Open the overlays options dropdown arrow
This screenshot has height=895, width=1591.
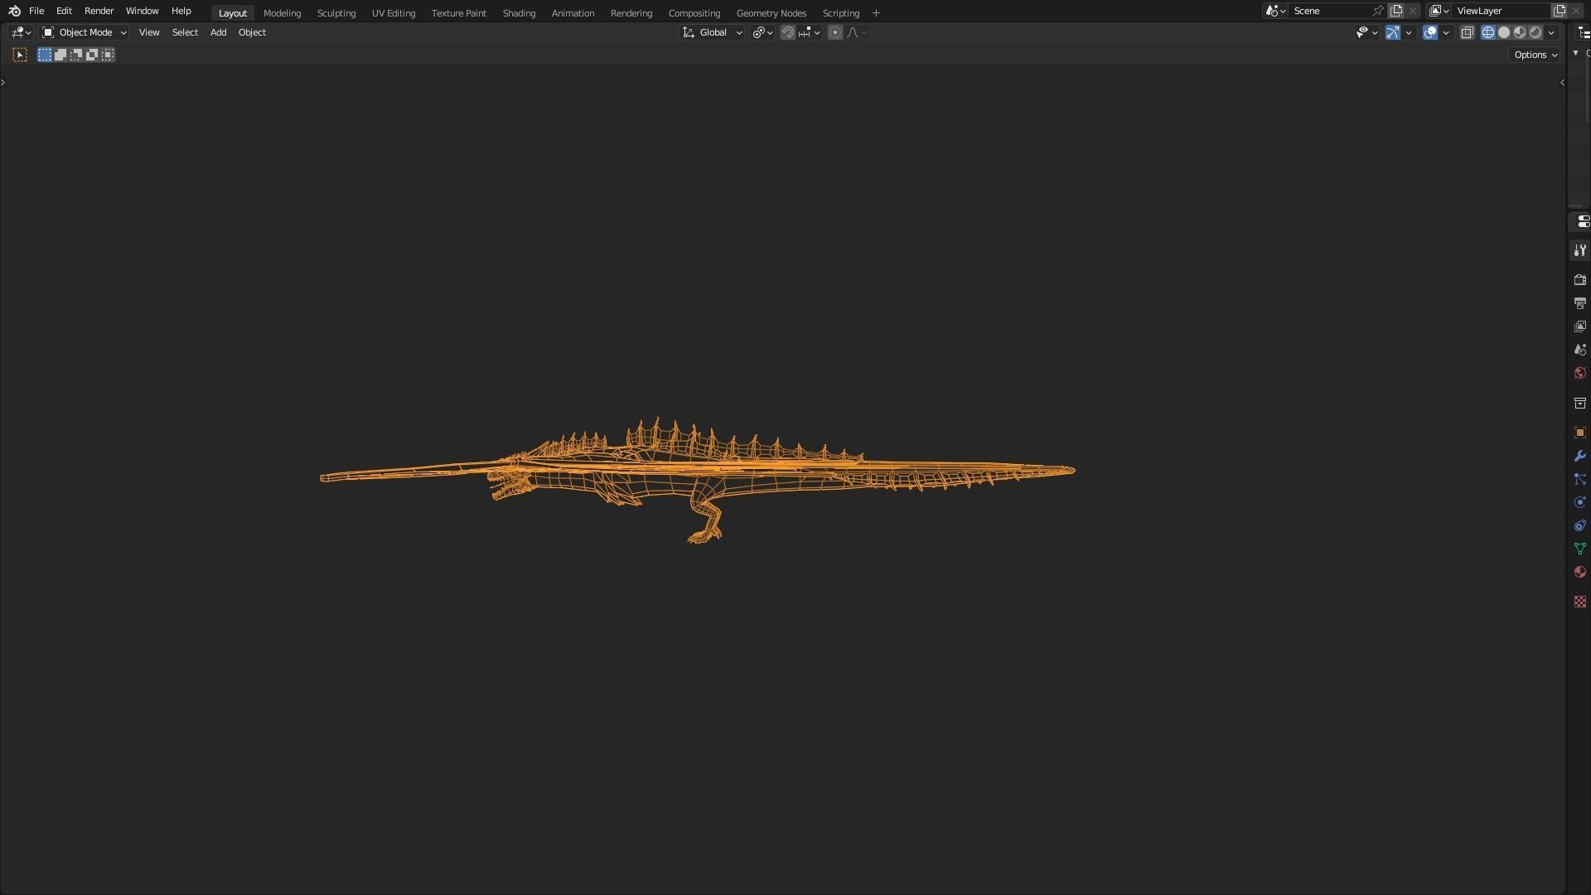1446,32
